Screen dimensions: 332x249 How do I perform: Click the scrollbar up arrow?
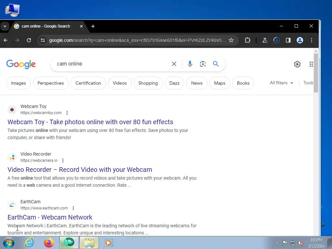click(x=316, y=51)
